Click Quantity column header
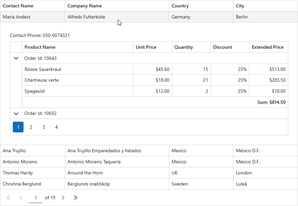The height and width of the screenshot is (206, 298). coord(191,47)
